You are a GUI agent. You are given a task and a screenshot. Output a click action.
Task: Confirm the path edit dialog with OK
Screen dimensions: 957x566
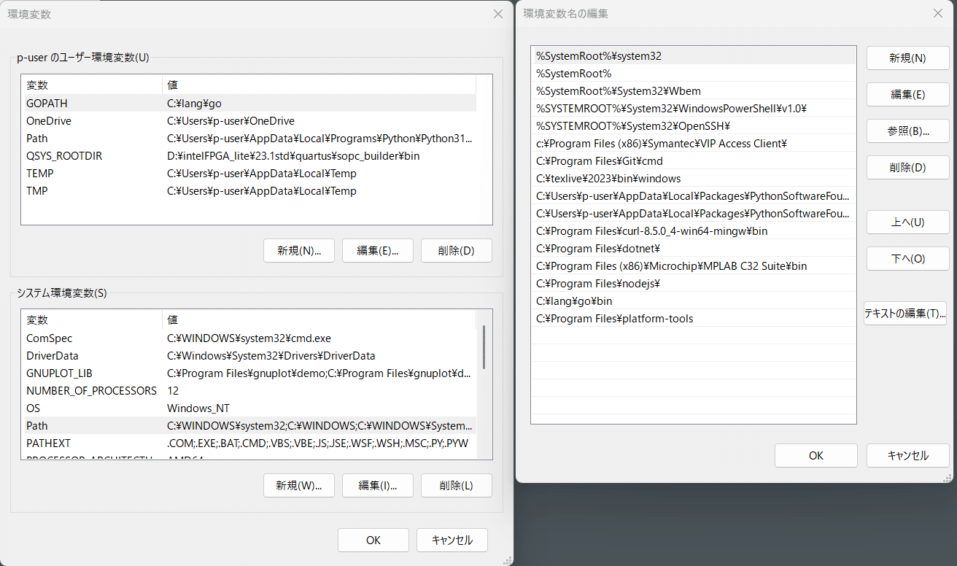pyautogui.click(x=815, y=456)
